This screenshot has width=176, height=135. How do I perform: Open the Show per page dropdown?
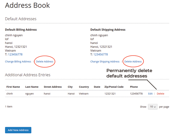153,107
